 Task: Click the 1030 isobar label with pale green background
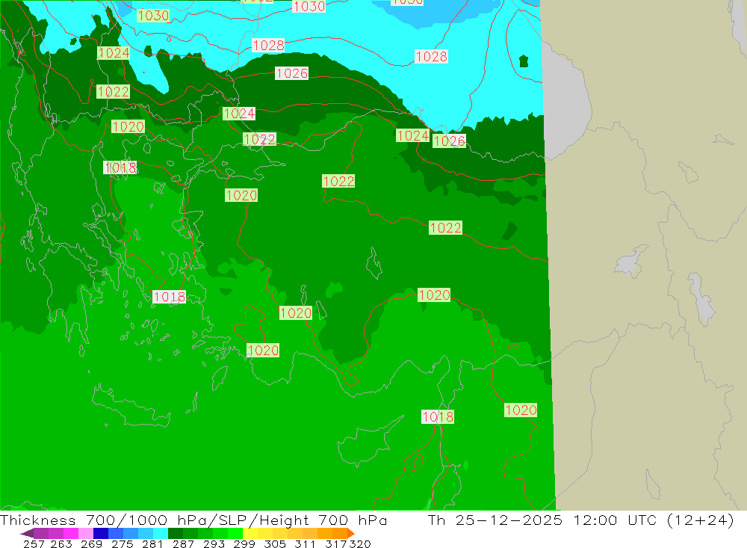(153, 16)
